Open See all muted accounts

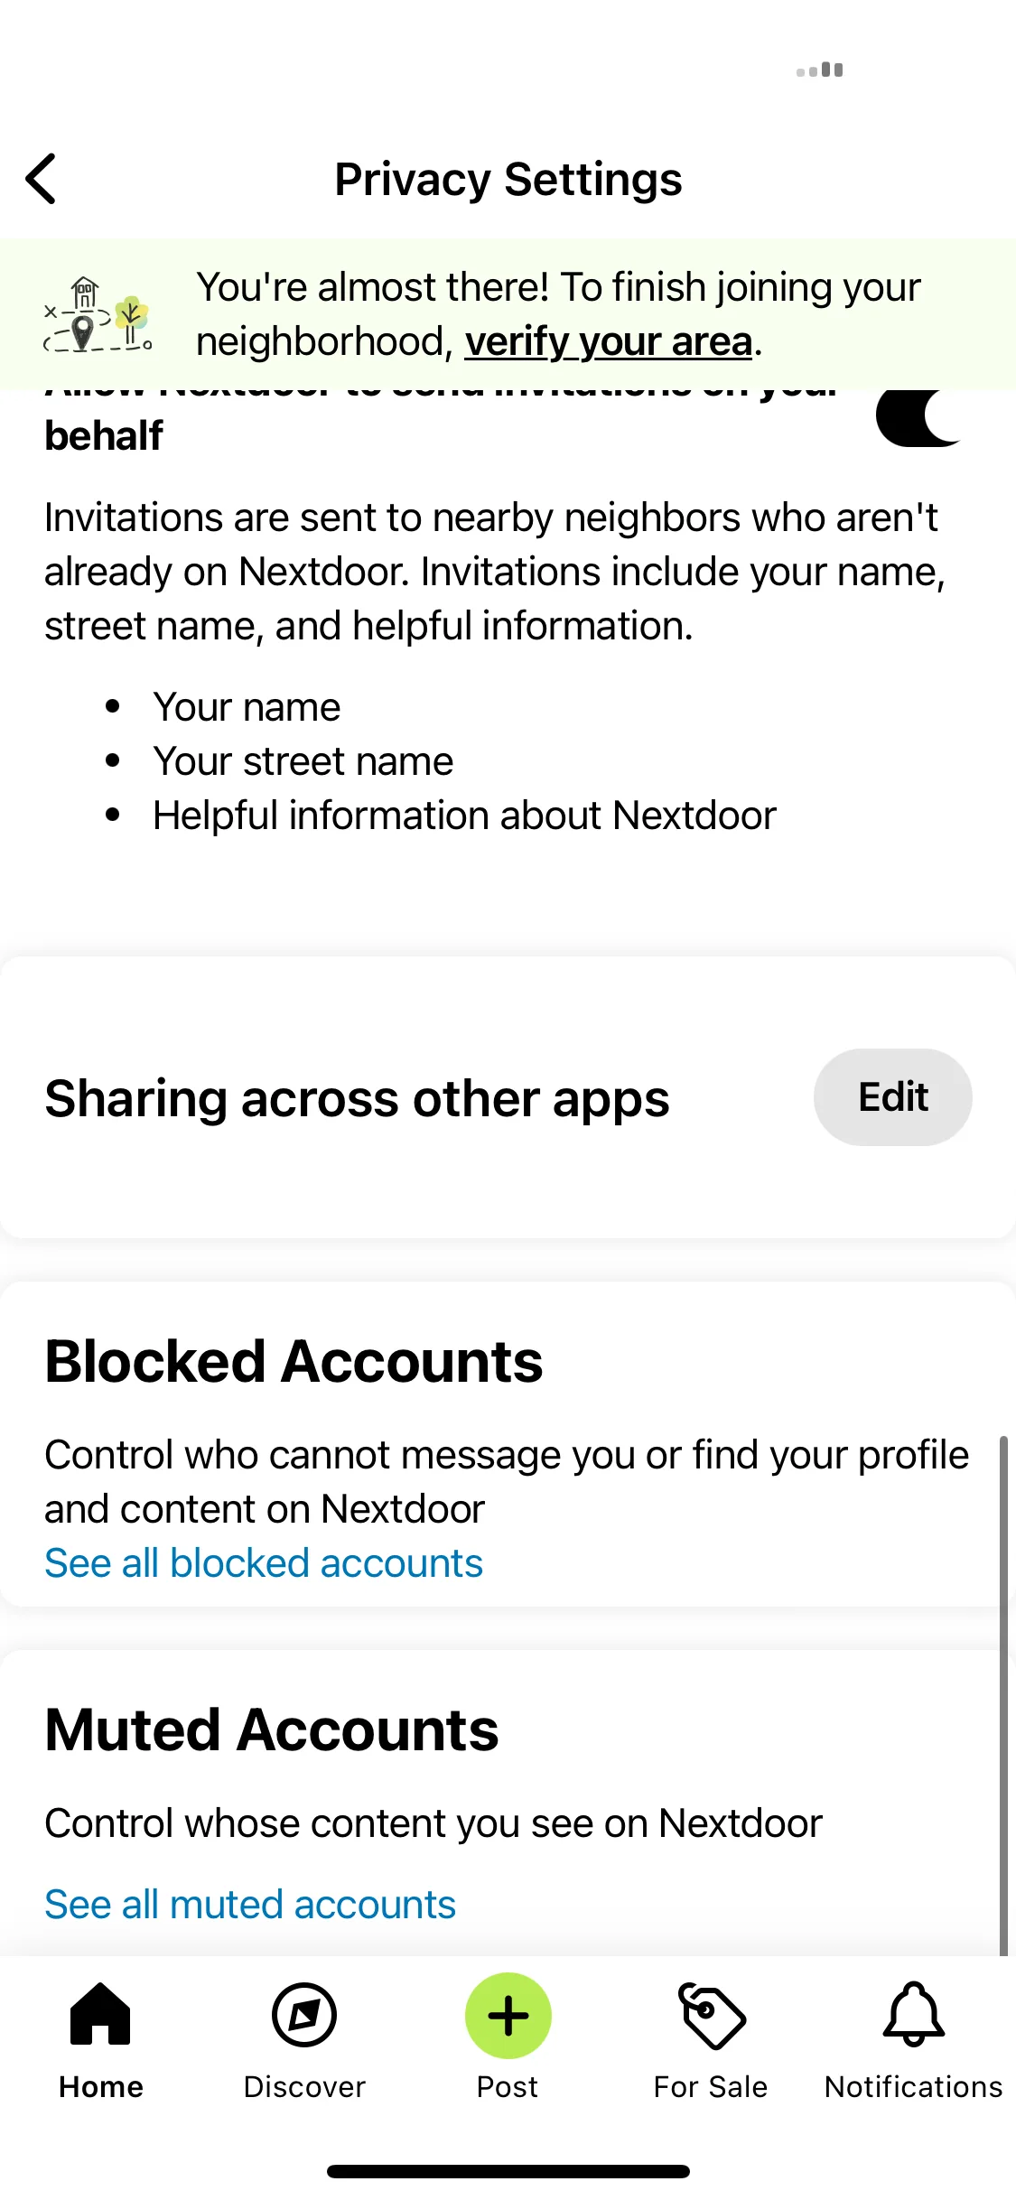tap(250, 1904)
